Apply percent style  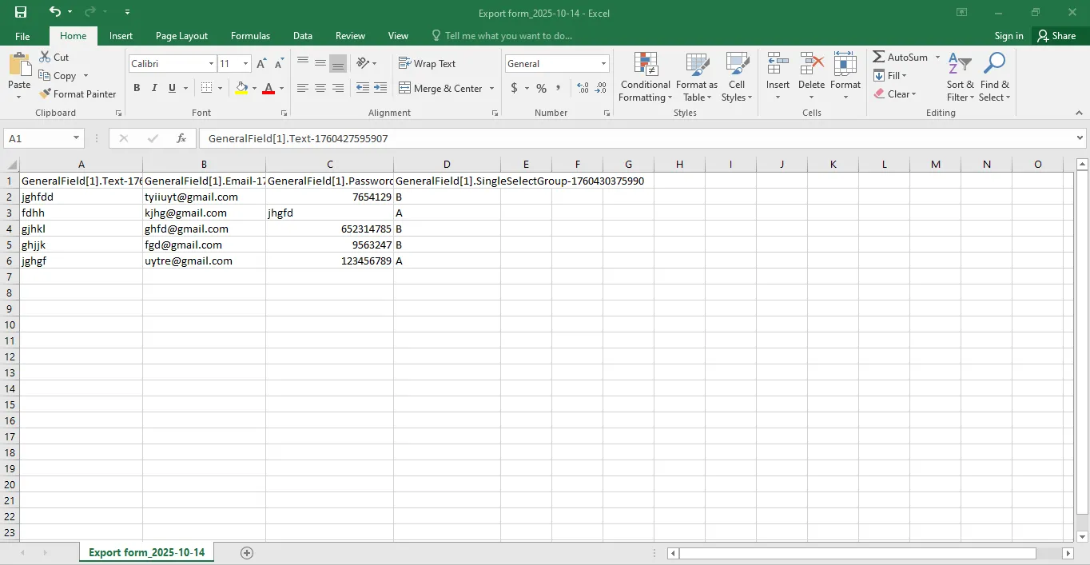click(542, 88)
